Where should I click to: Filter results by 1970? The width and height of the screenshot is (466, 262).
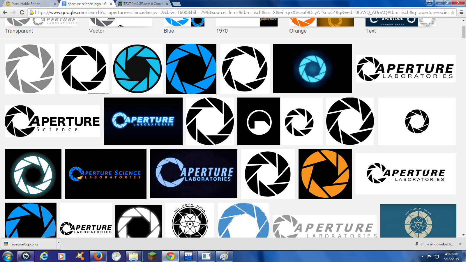pyautogui.click(x=222, y=31)
